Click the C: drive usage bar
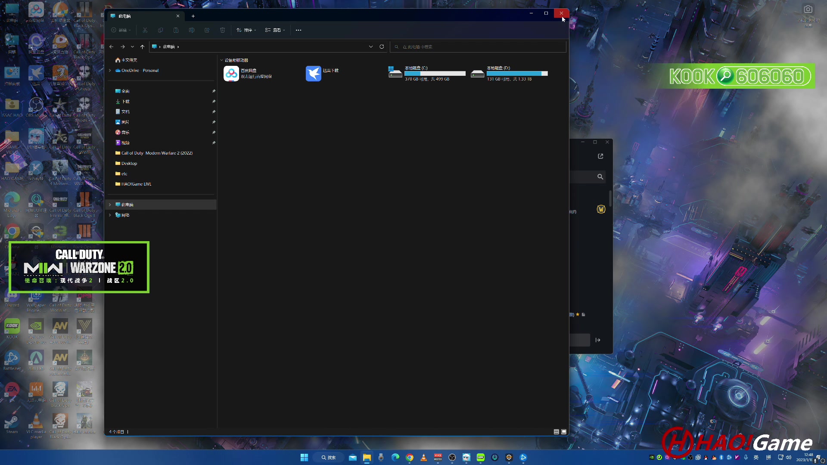Screen dimensions: 827x465 coord(435,74)
